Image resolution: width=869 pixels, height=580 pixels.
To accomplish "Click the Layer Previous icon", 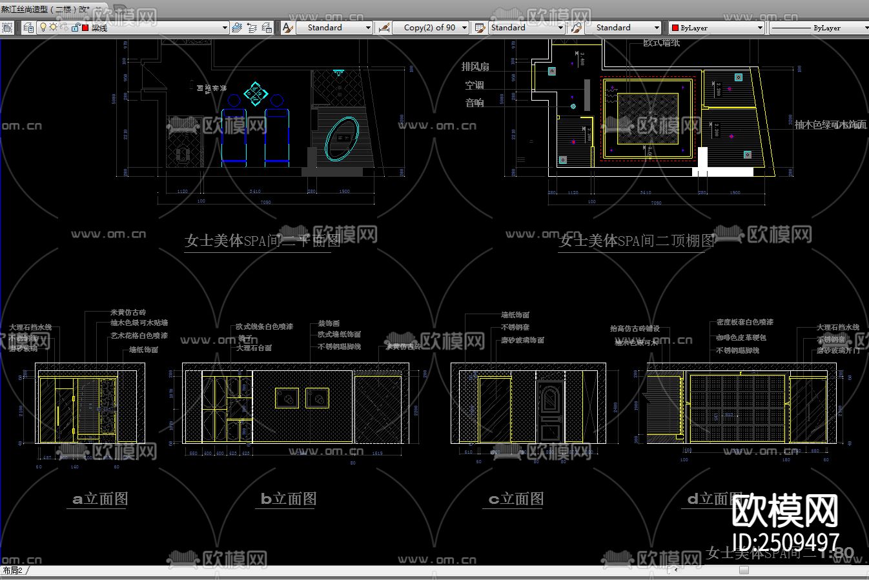I will [252, 28].
